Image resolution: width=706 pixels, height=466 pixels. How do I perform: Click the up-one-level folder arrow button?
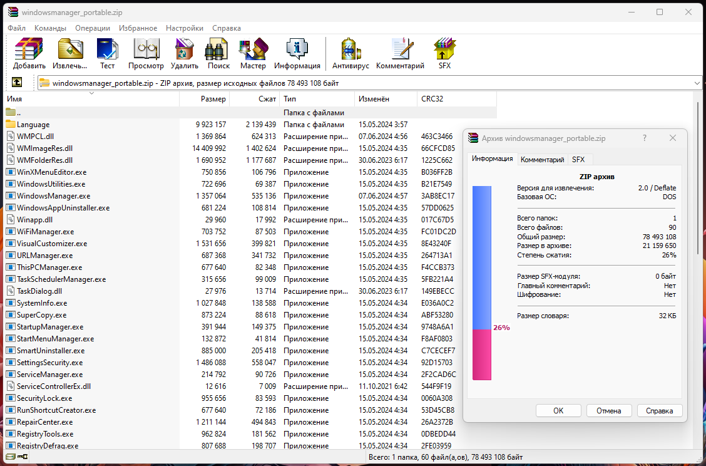pyautogui.click(x=17, y=82)
